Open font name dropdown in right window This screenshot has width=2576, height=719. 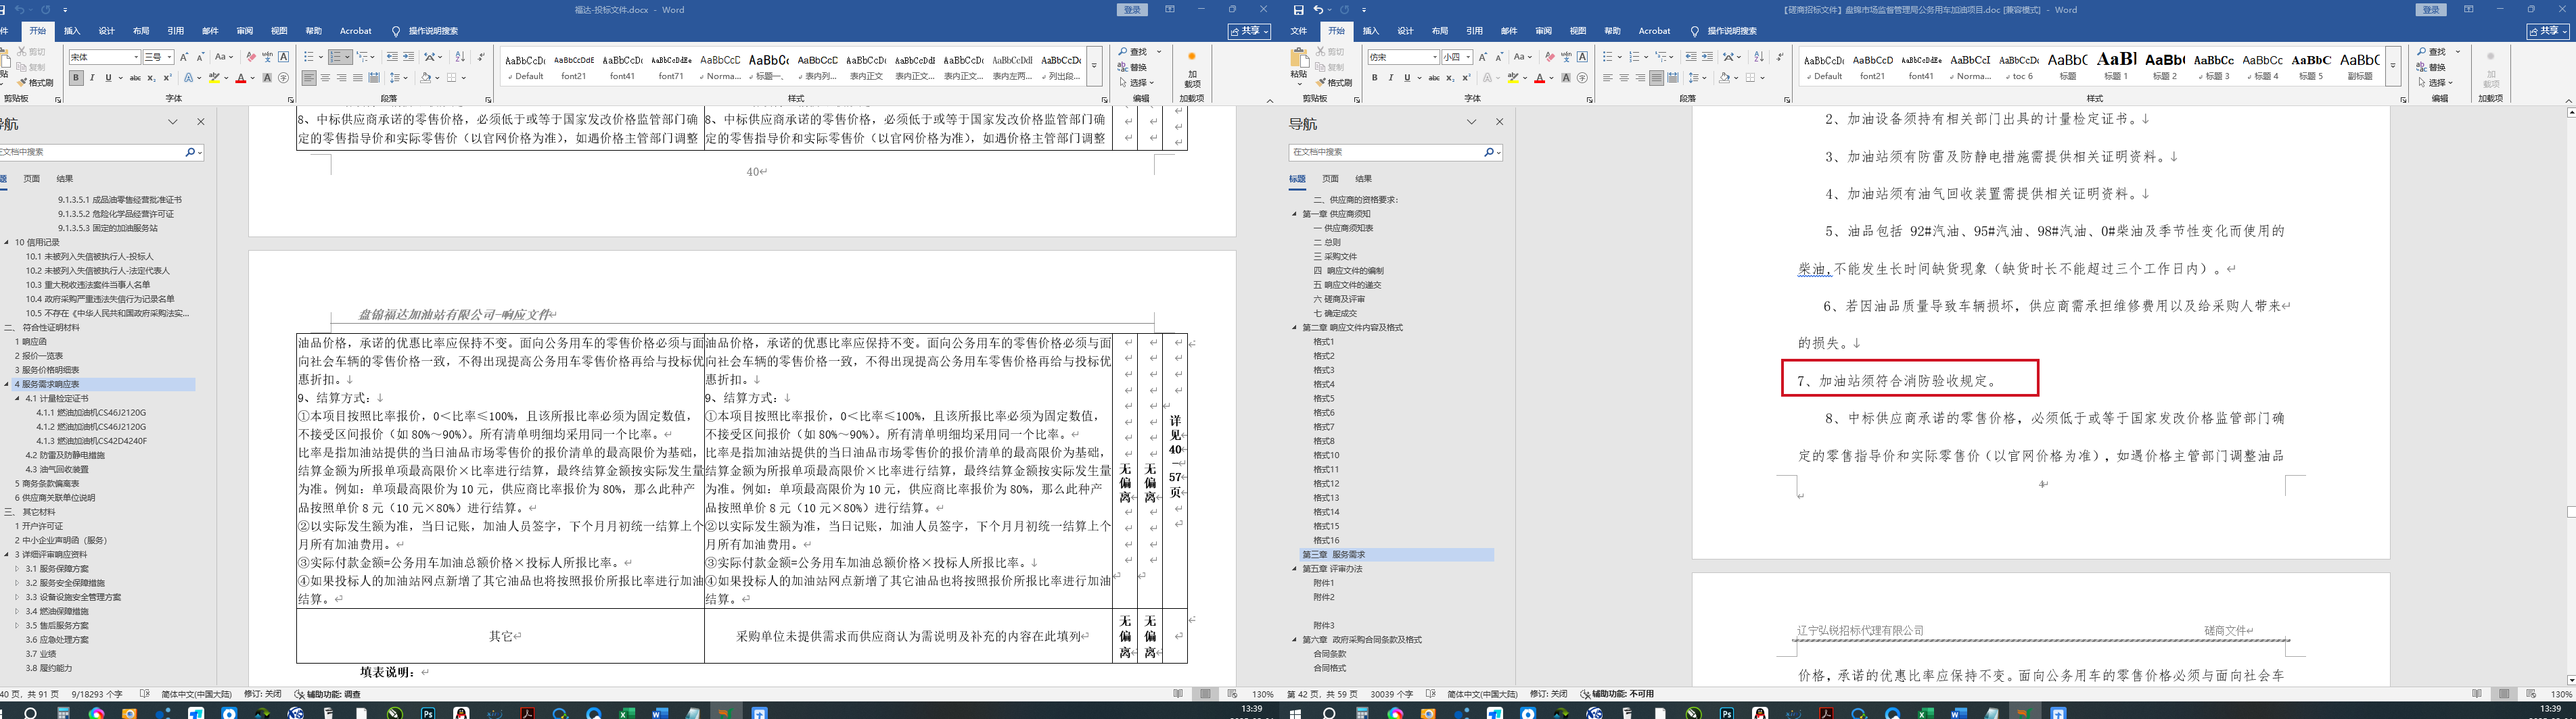1434,57
